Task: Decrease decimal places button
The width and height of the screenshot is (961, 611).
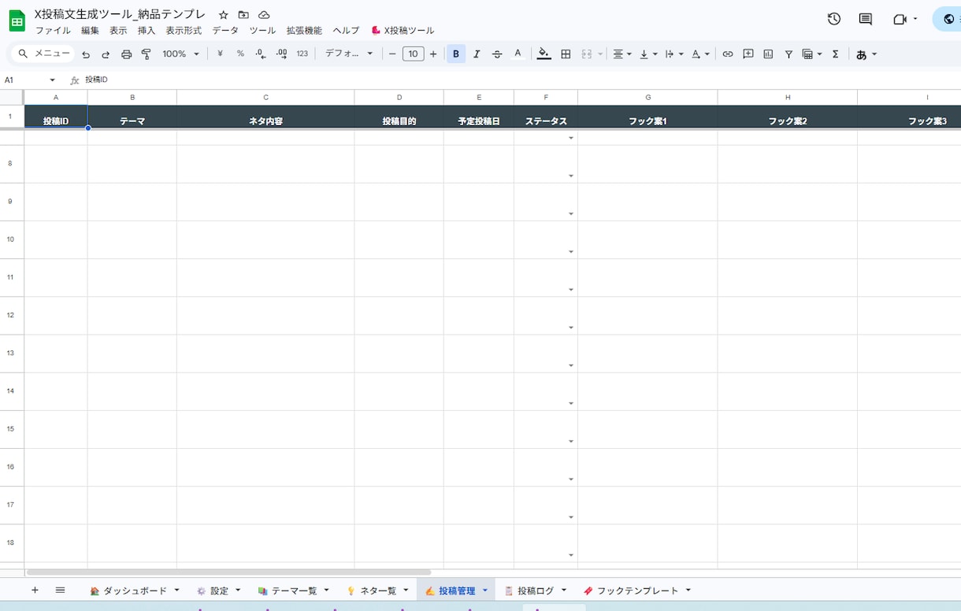Action: click(x=261, y=54)
